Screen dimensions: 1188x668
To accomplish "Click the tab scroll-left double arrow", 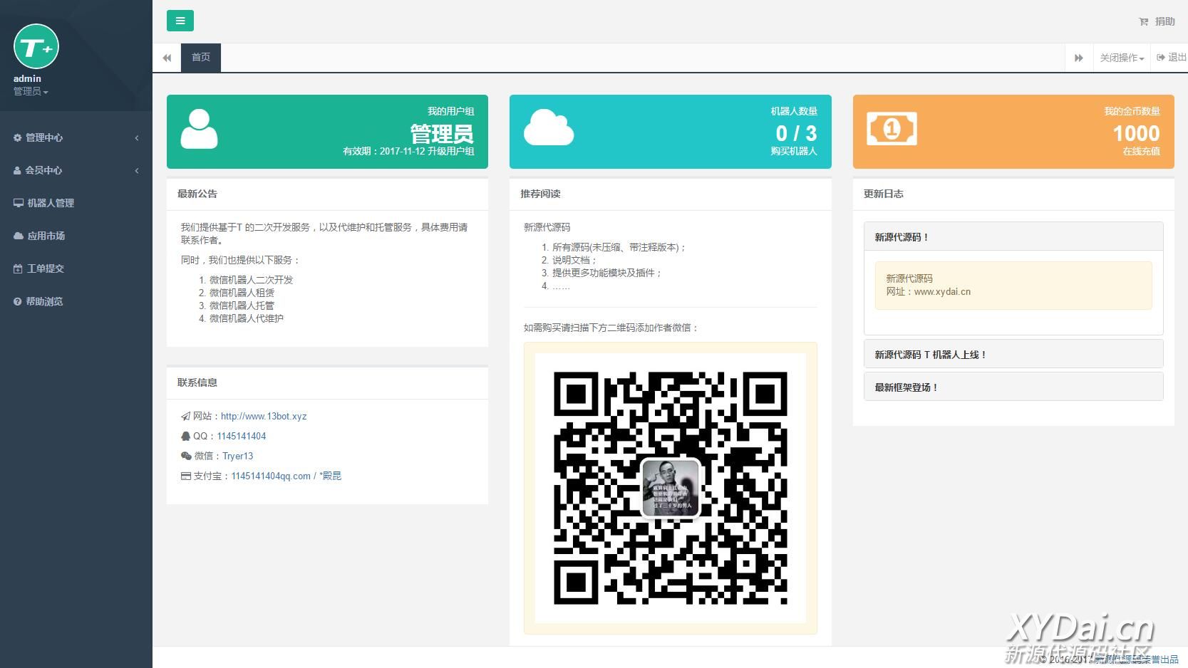I will point(167,58).
